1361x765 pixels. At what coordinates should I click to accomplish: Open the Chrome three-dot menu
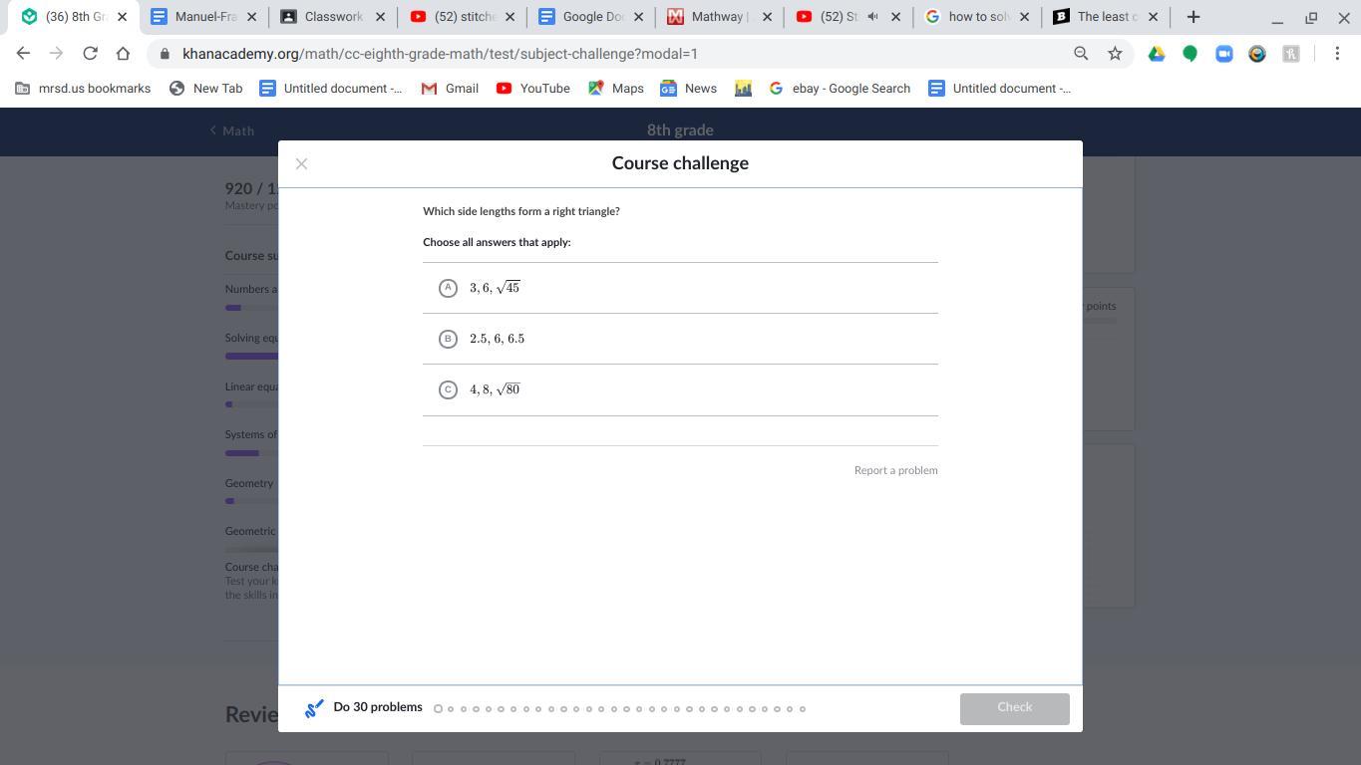[x=1337, y=54]
